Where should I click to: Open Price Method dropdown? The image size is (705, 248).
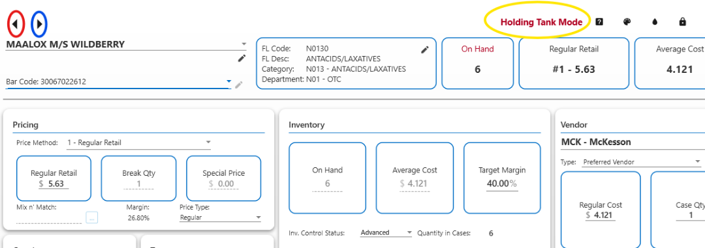(x=138, y=143)
